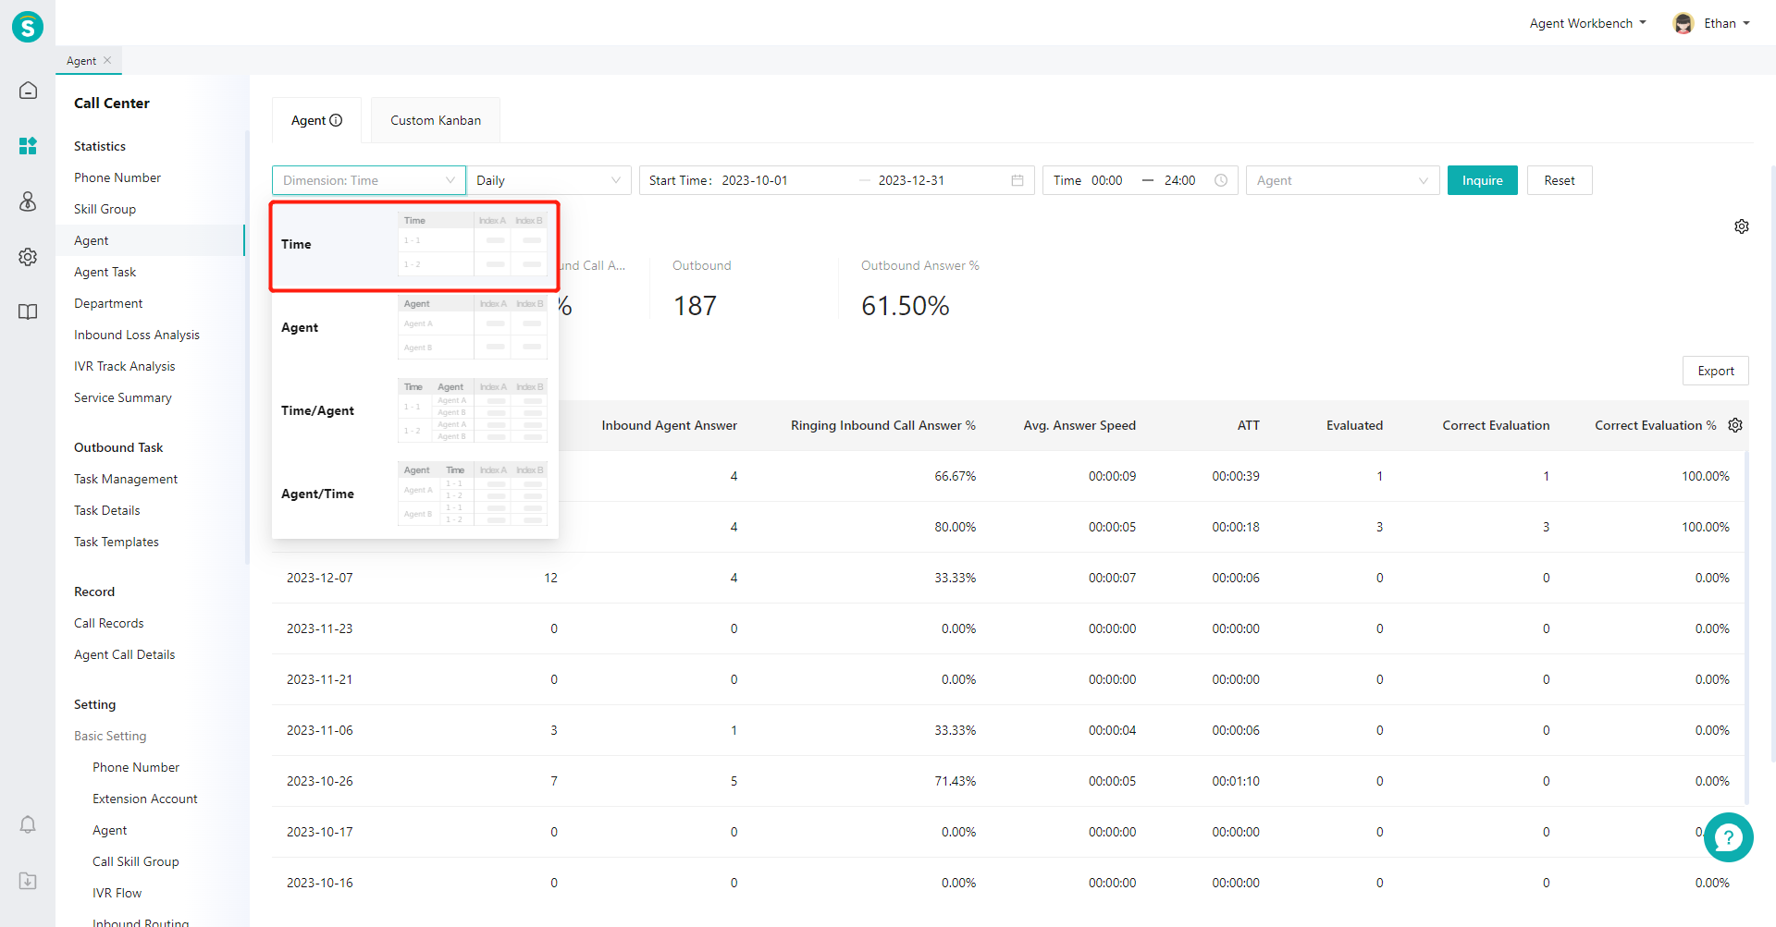Click the green S logo icon
The height and width of the screenshot is (927, 1776).
click(28, 27)
